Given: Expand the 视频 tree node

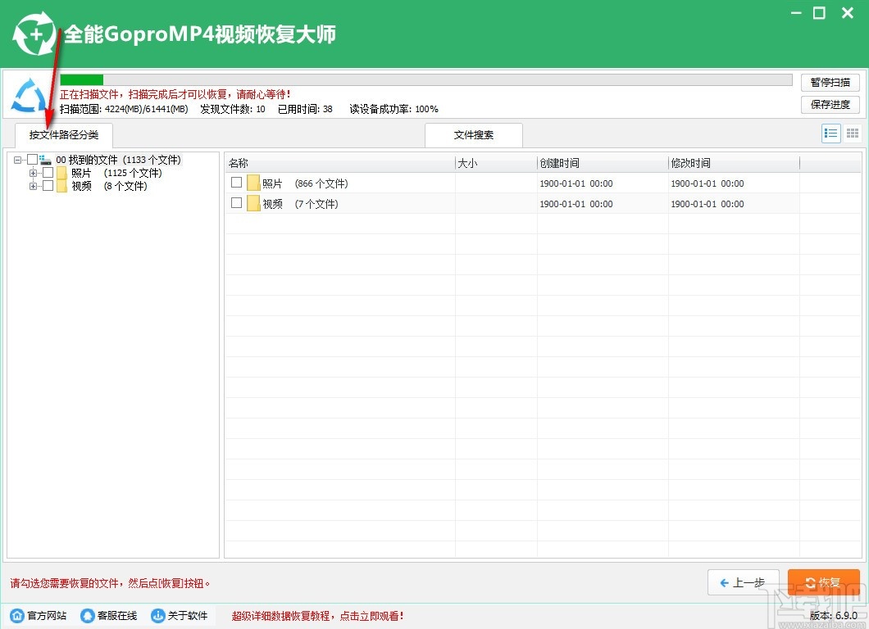Looking at the screenshot, I should point(34,186).
